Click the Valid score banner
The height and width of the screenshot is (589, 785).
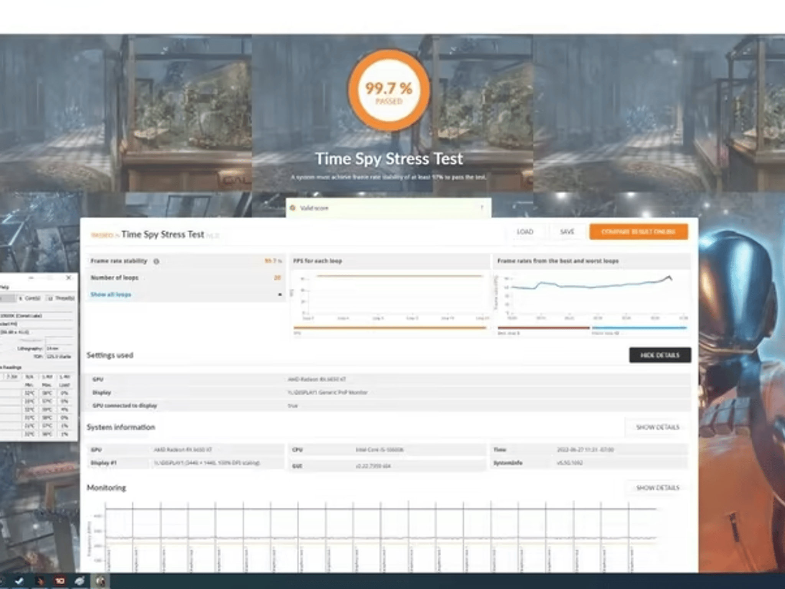point(388,208)
